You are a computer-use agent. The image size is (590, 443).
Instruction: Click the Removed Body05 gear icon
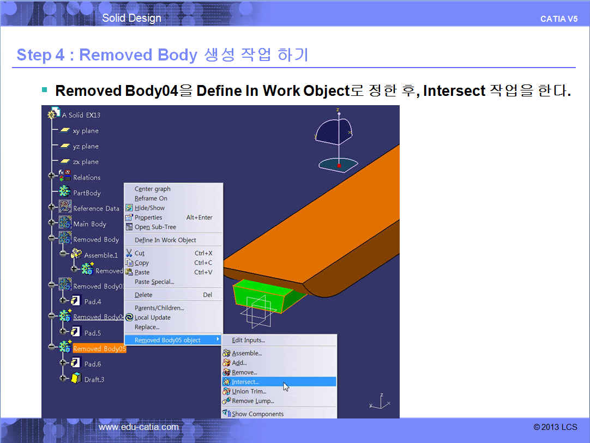pyautogui.click(x=65, y=347)
